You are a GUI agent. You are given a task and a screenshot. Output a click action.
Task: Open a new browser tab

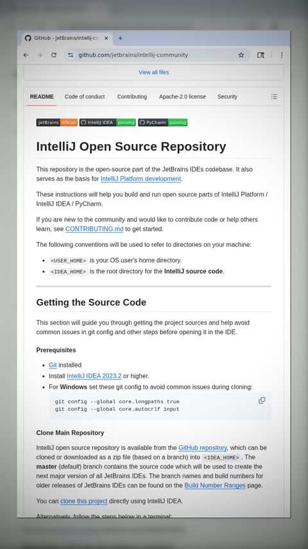[x=120, y=38]
